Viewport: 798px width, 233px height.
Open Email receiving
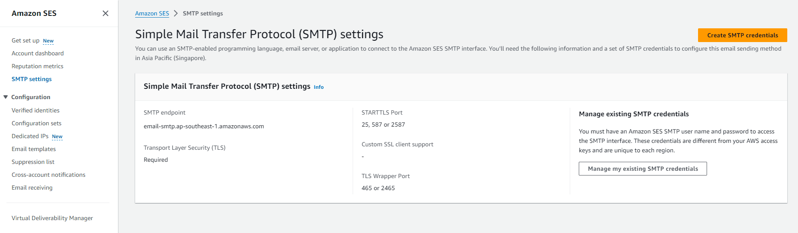(32, 188)
